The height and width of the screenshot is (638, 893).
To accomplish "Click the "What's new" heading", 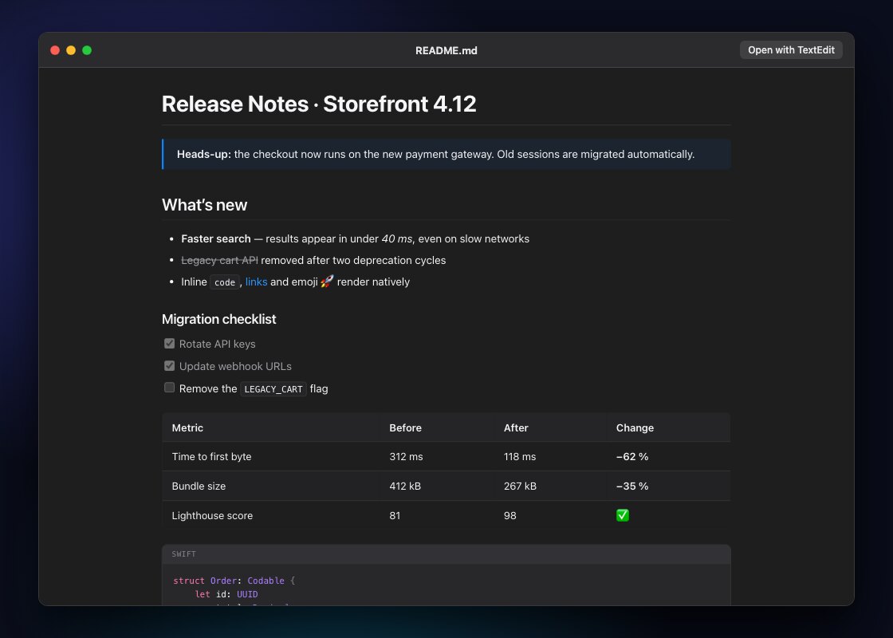I will pos(204,205).
